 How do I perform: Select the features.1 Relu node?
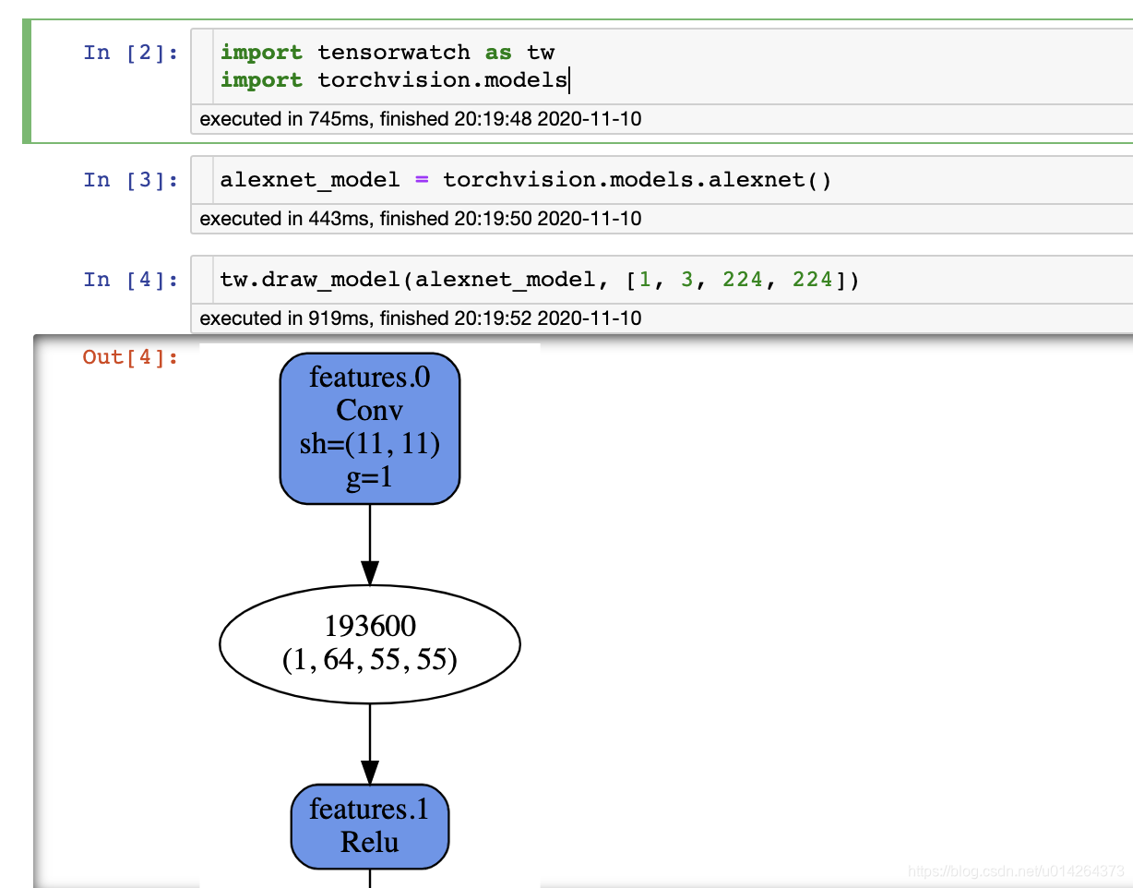point(369,826)
